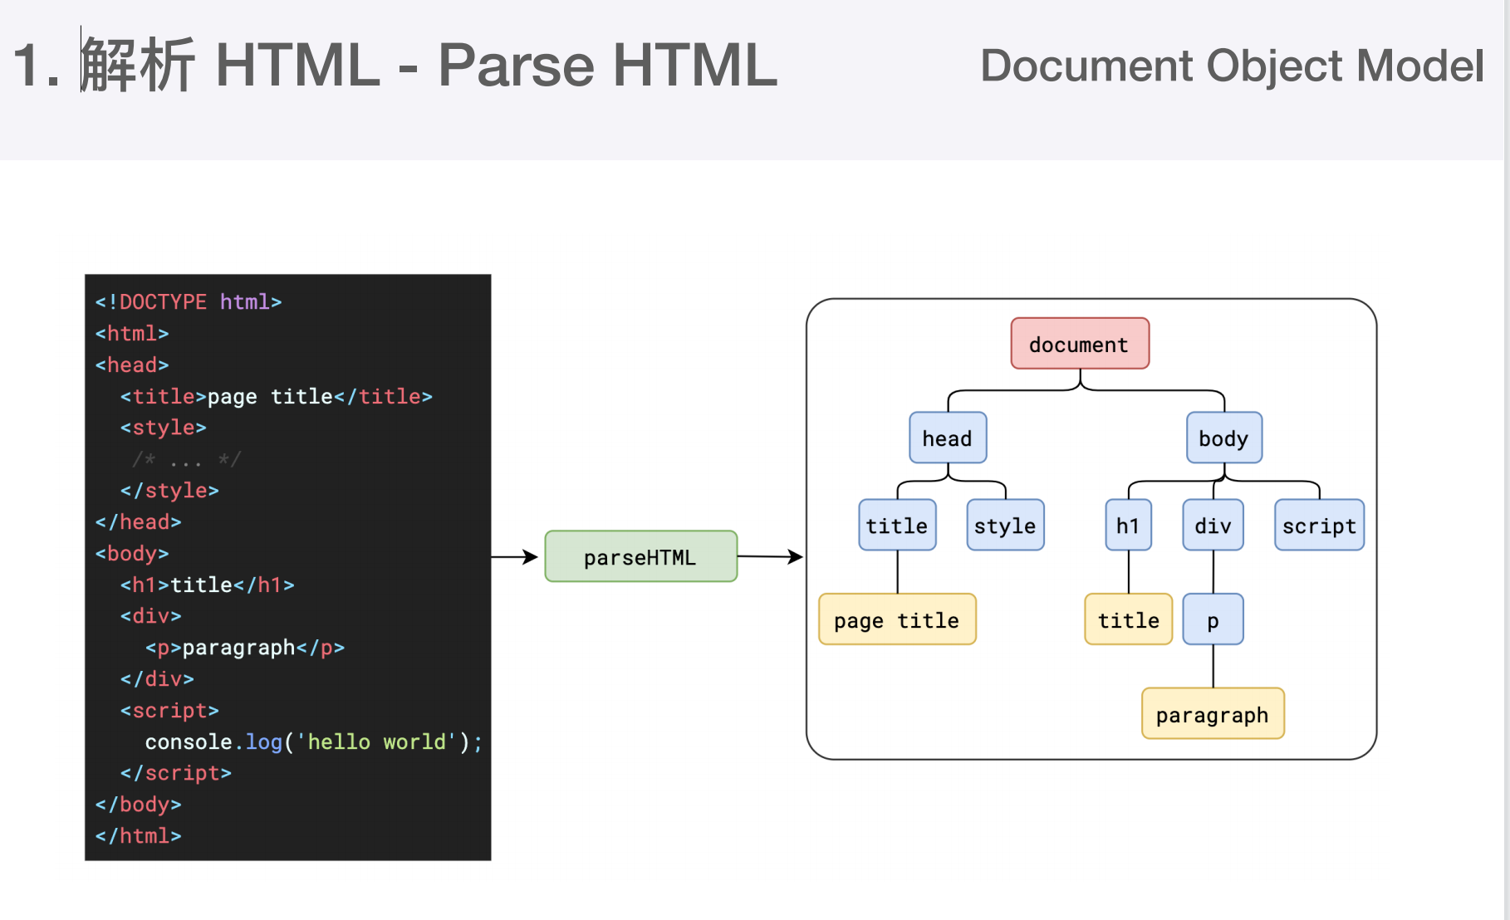Image resolution: width=1510 pixels, height=920 pixels.
Task: Click the '<!DOCTYPE html>' code line
Action: click(189, 301)
